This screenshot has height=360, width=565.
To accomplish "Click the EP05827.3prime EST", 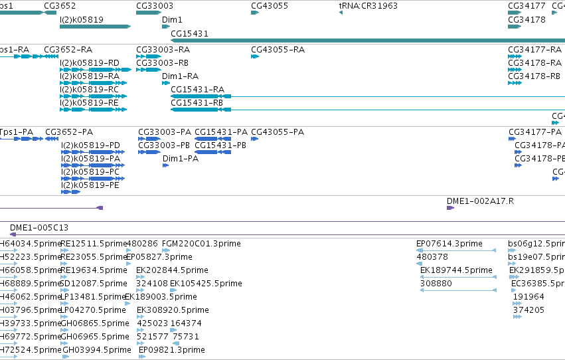I will tap(159, 257).
